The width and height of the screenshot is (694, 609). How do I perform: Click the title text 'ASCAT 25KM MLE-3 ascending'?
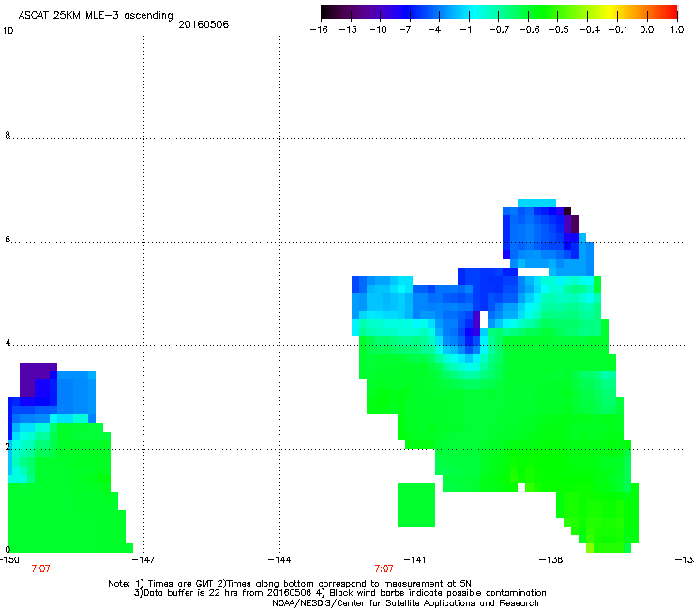[96, 16]
